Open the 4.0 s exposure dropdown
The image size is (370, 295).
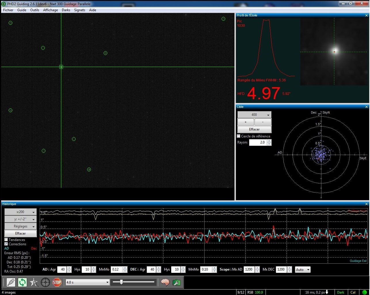tap(87, 282)
